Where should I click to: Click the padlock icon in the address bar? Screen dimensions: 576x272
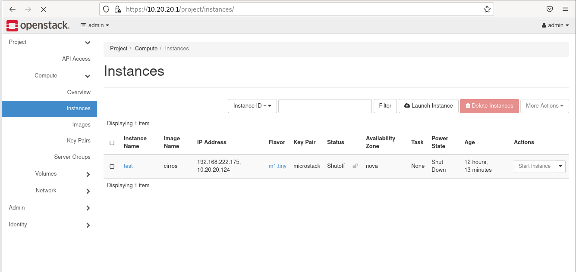(117, 9)
